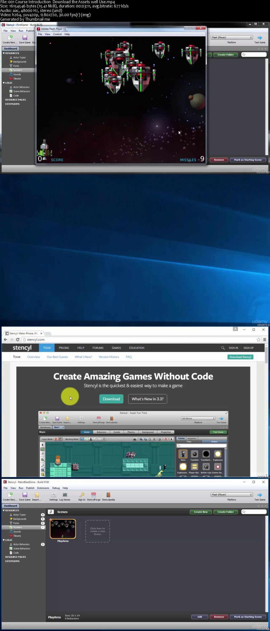Open FORUMS in stencyl.com navigation

pos(98,348)
